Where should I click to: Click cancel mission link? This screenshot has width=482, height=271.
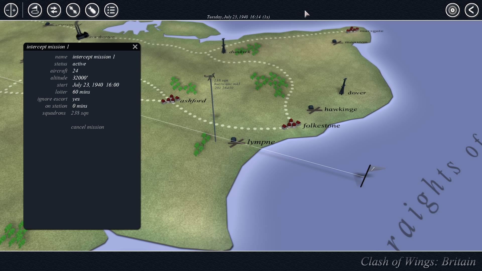[87, 127]
